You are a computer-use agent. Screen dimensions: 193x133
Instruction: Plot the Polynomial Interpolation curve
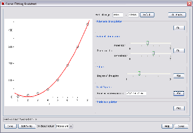179,28
